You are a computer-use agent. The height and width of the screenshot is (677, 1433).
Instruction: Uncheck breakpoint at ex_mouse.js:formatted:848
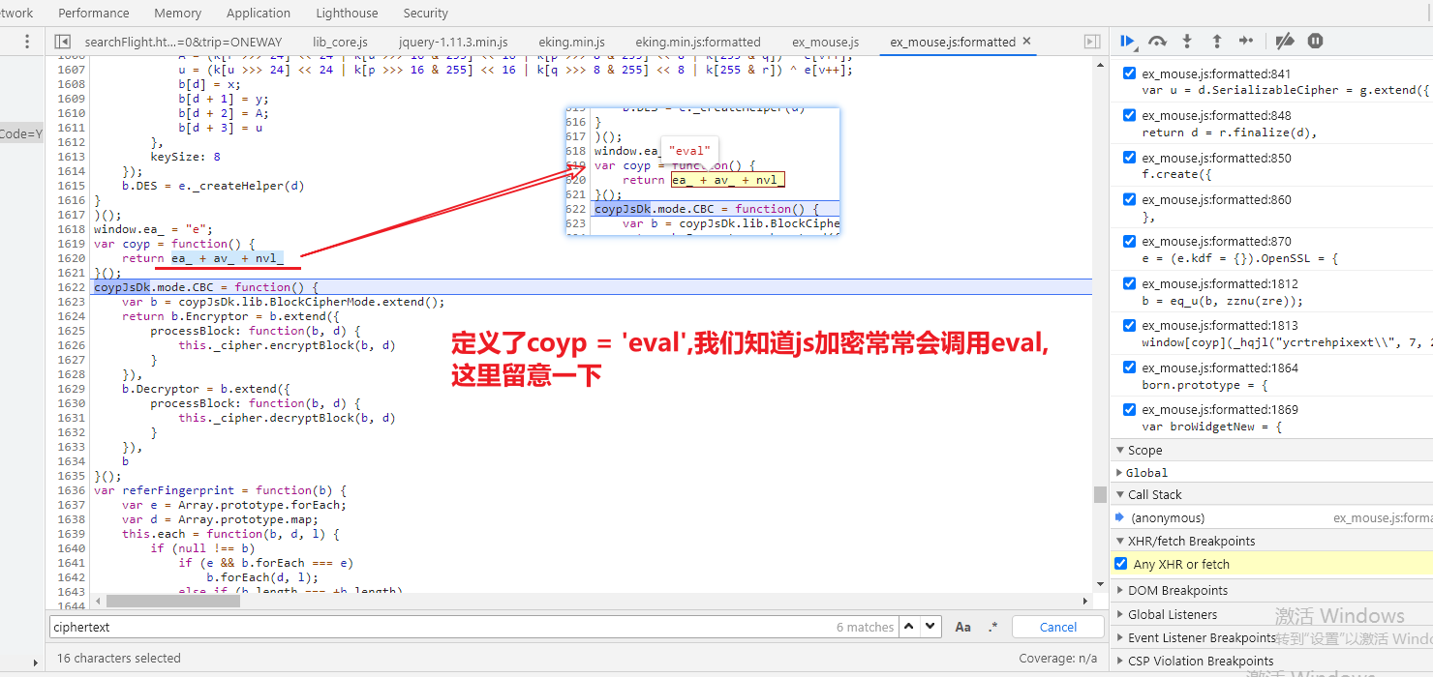tap(1129, 115)
